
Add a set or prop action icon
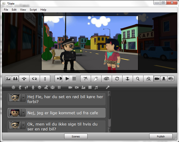83,87
